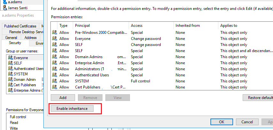
Task: Click principal icon of Pre-Windows 2000 entry
Action: (x=55, y=33)
